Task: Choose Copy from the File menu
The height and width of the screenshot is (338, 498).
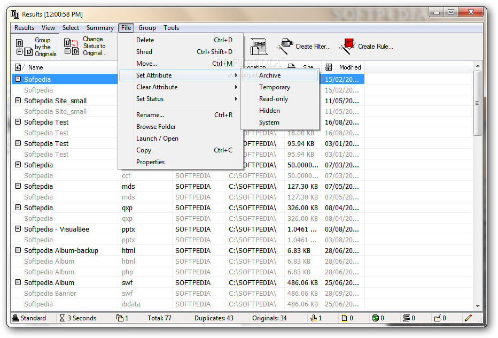Action: (181, 150)
